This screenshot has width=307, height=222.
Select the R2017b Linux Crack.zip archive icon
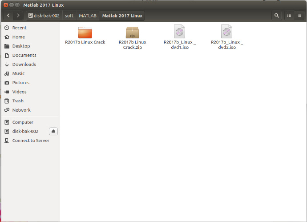point(132,32)
